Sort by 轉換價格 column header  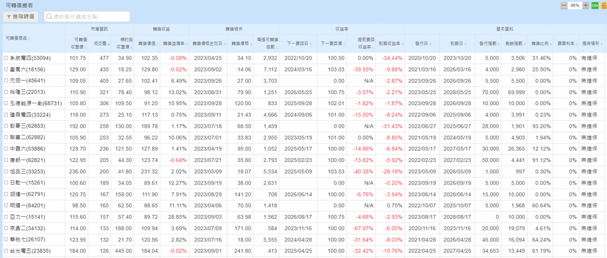[240, 44]
